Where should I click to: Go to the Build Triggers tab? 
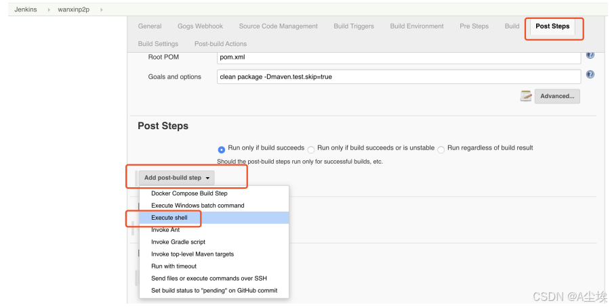pyautogui.click(x=354, y=26)
